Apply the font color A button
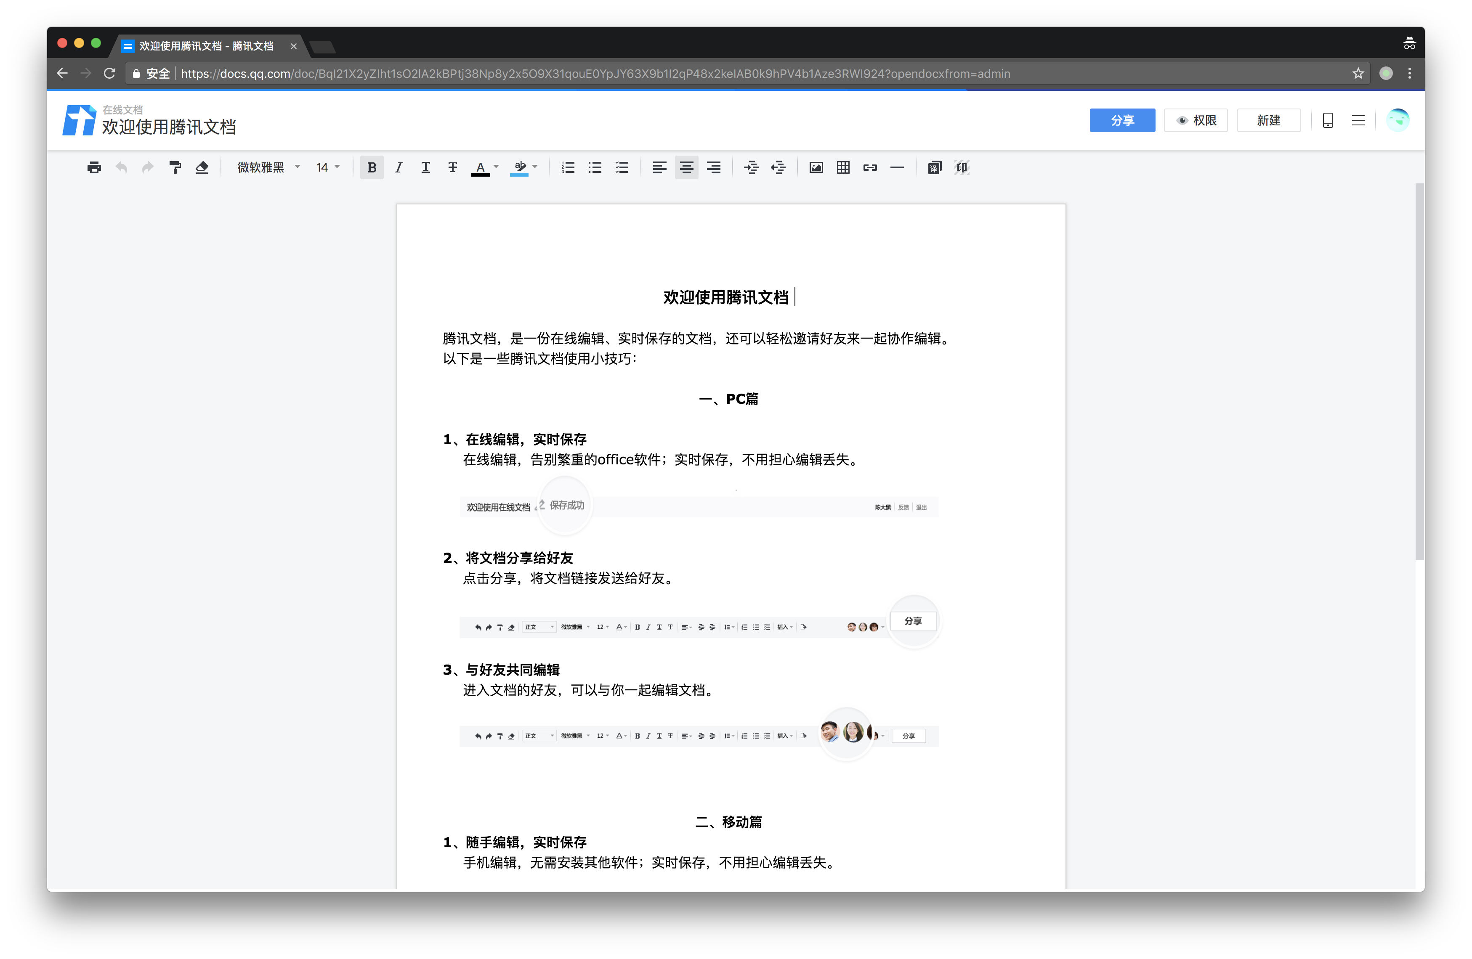 [x=480, y=168]
